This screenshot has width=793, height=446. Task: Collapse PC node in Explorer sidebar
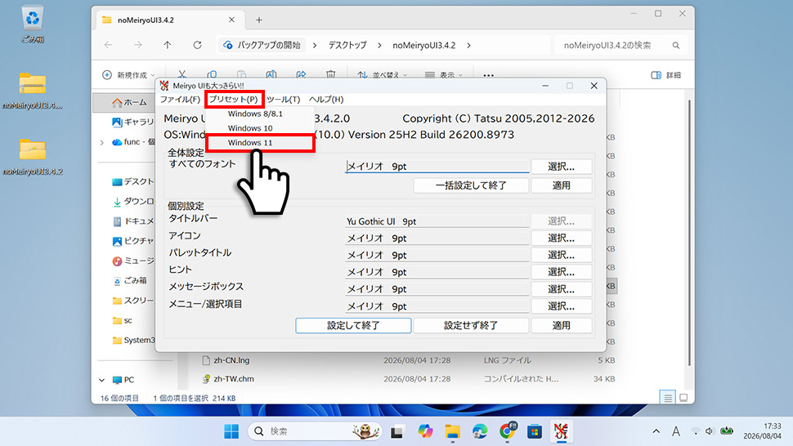coord(101,380)
